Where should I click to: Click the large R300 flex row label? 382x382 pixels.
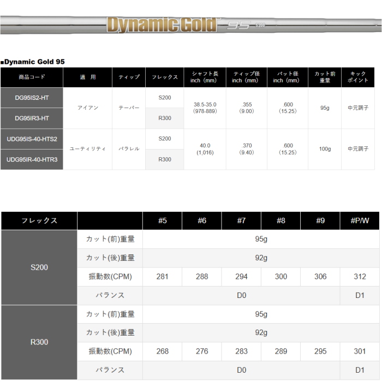click(39, 342)
